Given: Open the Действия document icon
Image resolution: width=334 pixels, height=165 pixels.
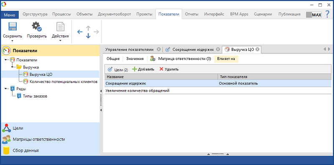Looking at the screenshot, I should tap(60, 27).
